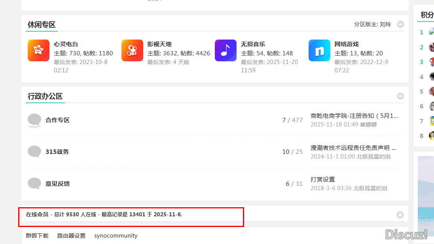This screenshot has width=434, height=244.
Task: Click the rank 1 member avatar
Action: click(432, 32)
